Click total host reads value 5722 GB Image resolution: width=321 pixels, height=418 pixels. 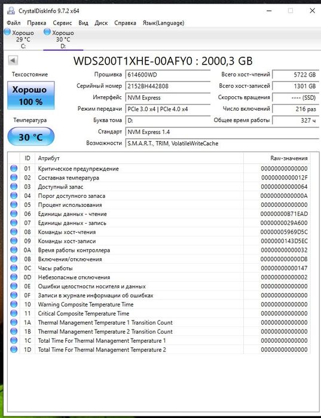[x=295, y=75]
